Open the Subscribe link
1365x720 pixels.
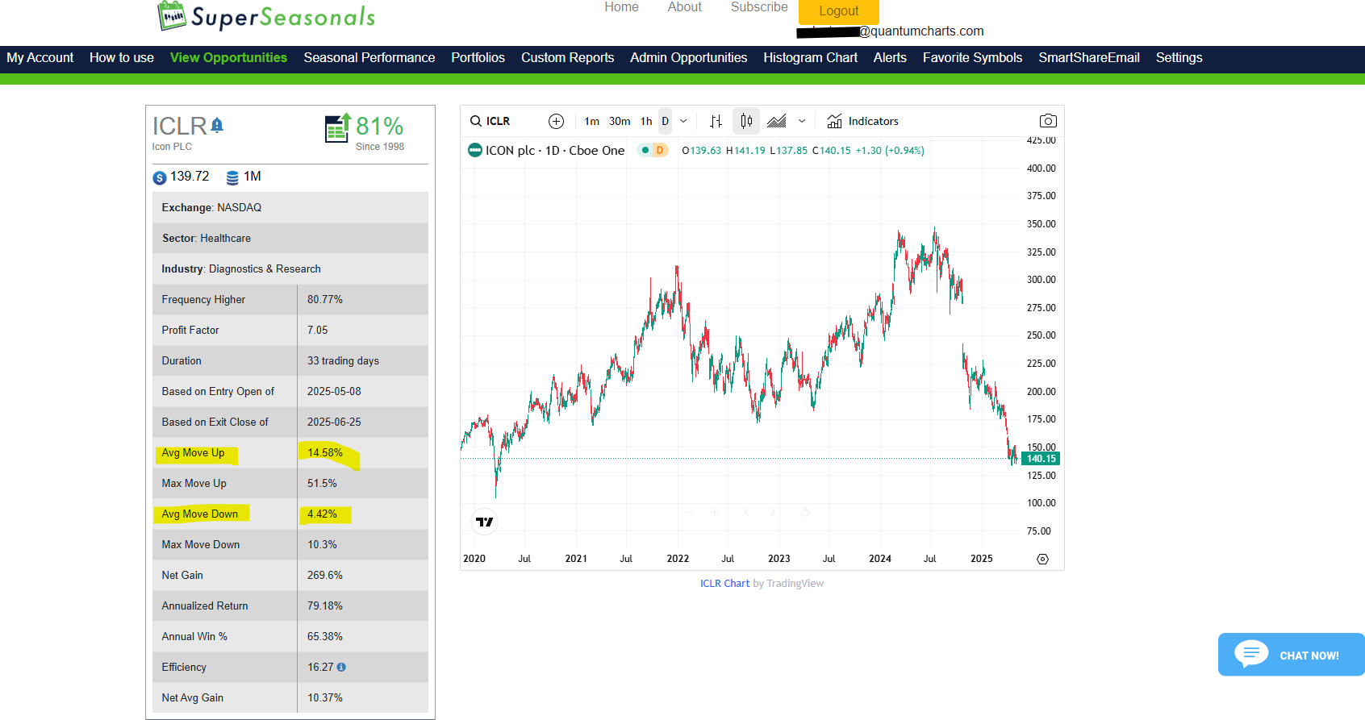point(759,7)
